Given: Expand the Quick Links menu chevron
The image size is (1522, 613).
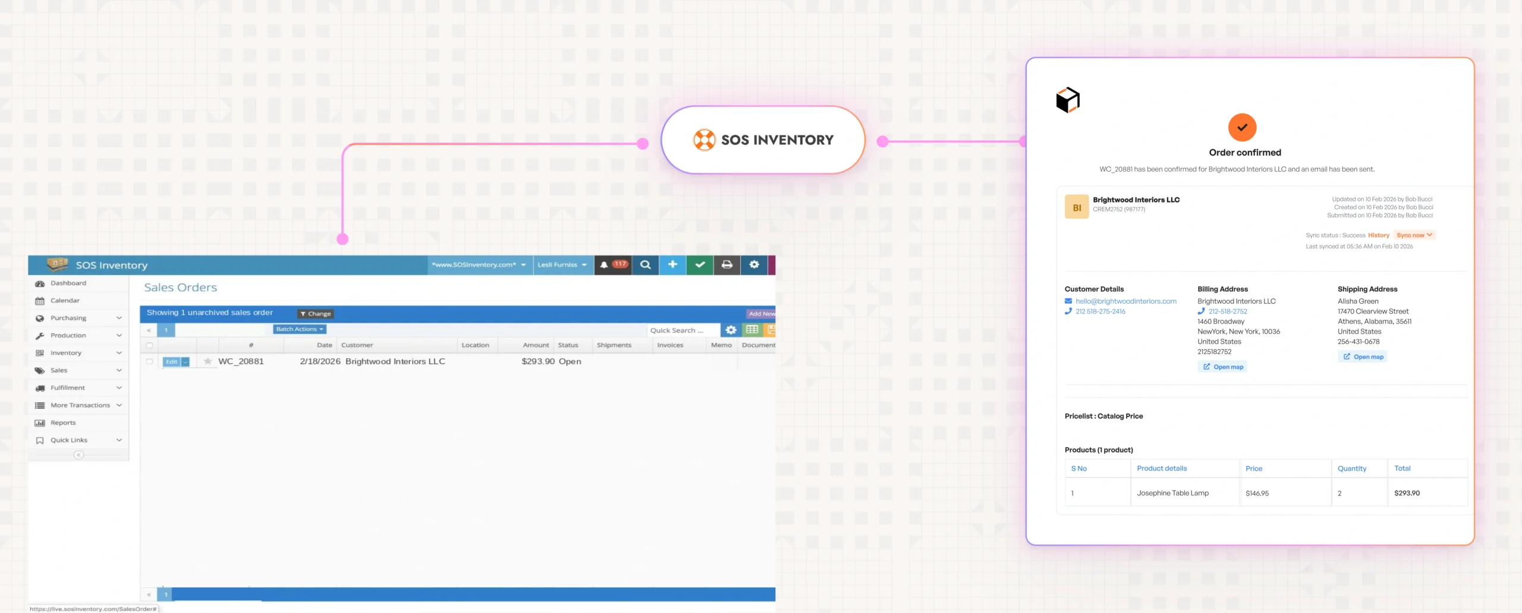Looking at the screenshot, I should 119,440.
